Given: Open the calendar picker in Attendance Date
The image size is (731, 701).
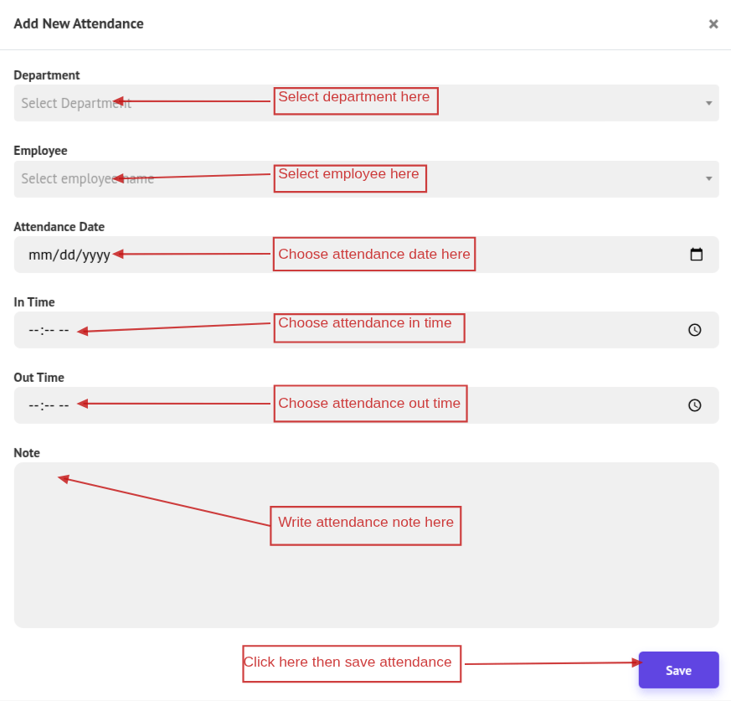Looking at the screenshot, I should [x=696, y=255].
